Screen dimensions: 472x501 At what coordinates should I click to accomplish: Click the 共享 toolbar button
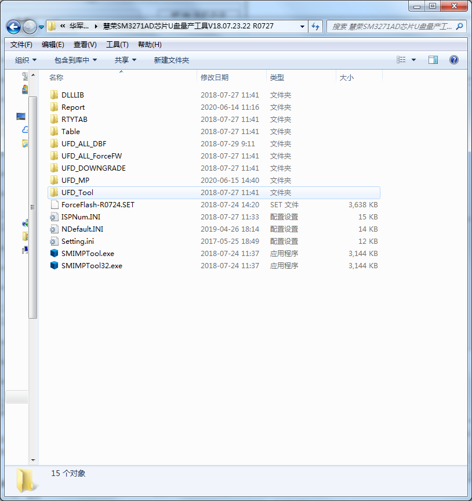pos(125,59)
